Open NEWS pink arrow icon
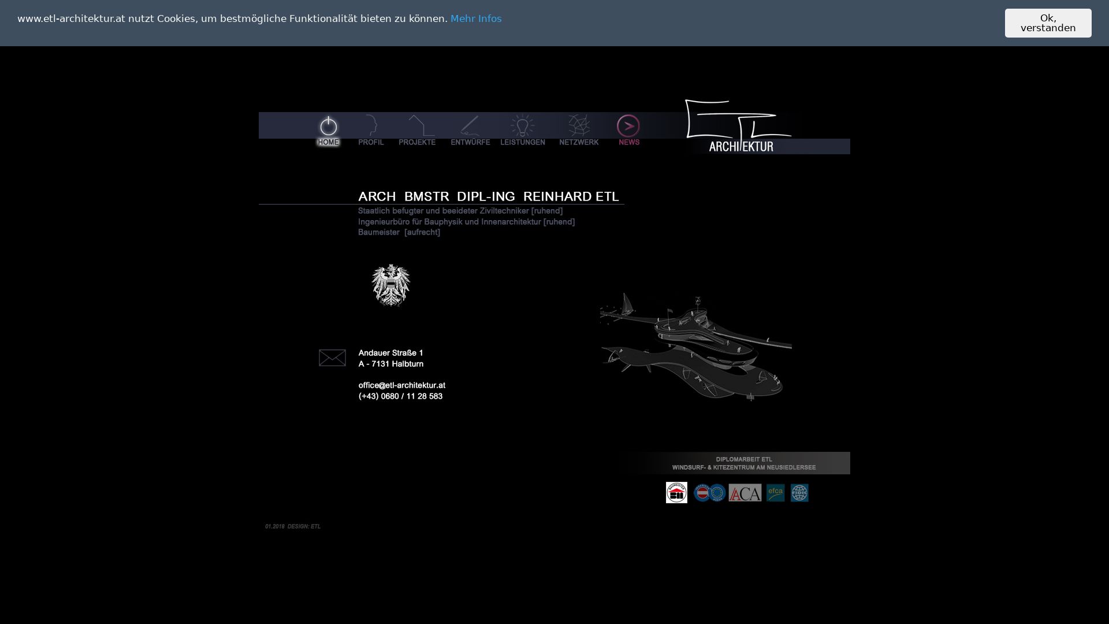Screen dimensions: 1109x624 (628, 126)
